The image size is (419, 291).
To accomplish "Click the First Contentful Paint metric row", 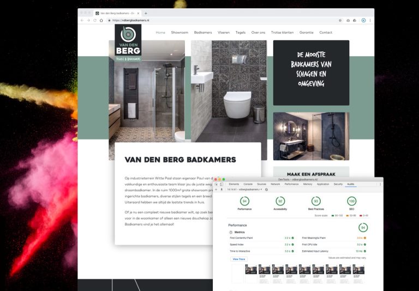I will [x=262, y=238].
